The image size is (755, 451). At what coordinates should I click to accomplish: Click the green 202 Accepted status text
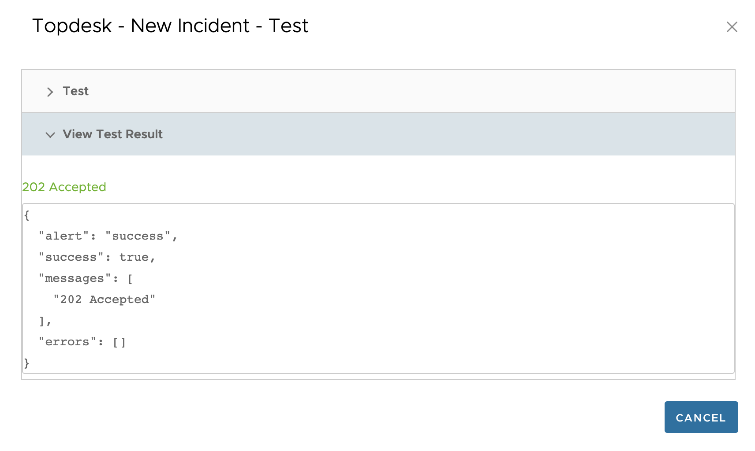click(64, 187)
